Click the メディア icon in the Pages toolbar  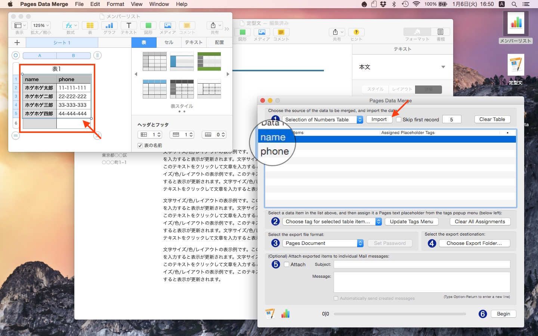[262, 32]
